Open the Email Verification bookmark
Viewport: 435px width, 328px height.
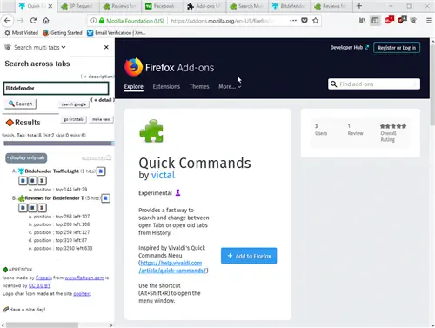click(117, 33)
